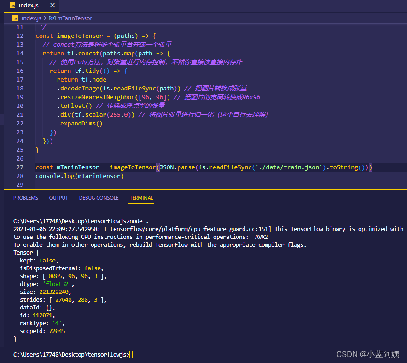
Task: Expand the breadcrumb chevron after index.js
Action: [45, 18]
